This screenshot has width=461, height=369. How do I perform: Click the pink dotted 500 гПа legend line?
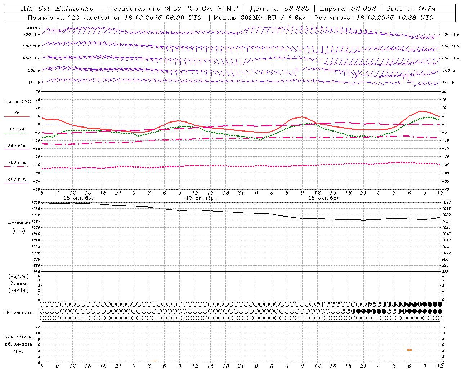click(x=16, y=183)
